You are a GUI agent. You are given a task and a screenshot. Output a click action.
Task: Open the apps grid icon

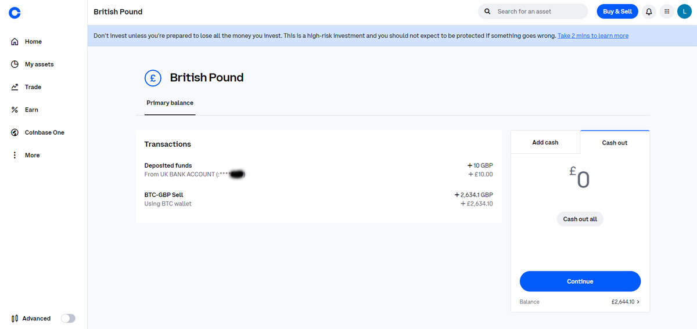[x=667, y=12]
